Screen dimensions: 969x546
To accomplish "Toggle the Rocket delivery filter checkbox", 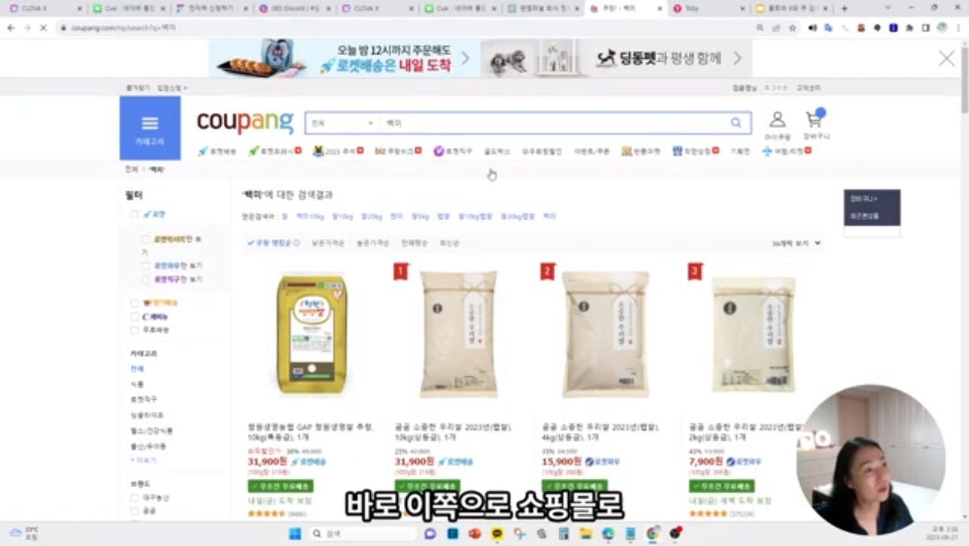I will (x=134, y=214).
